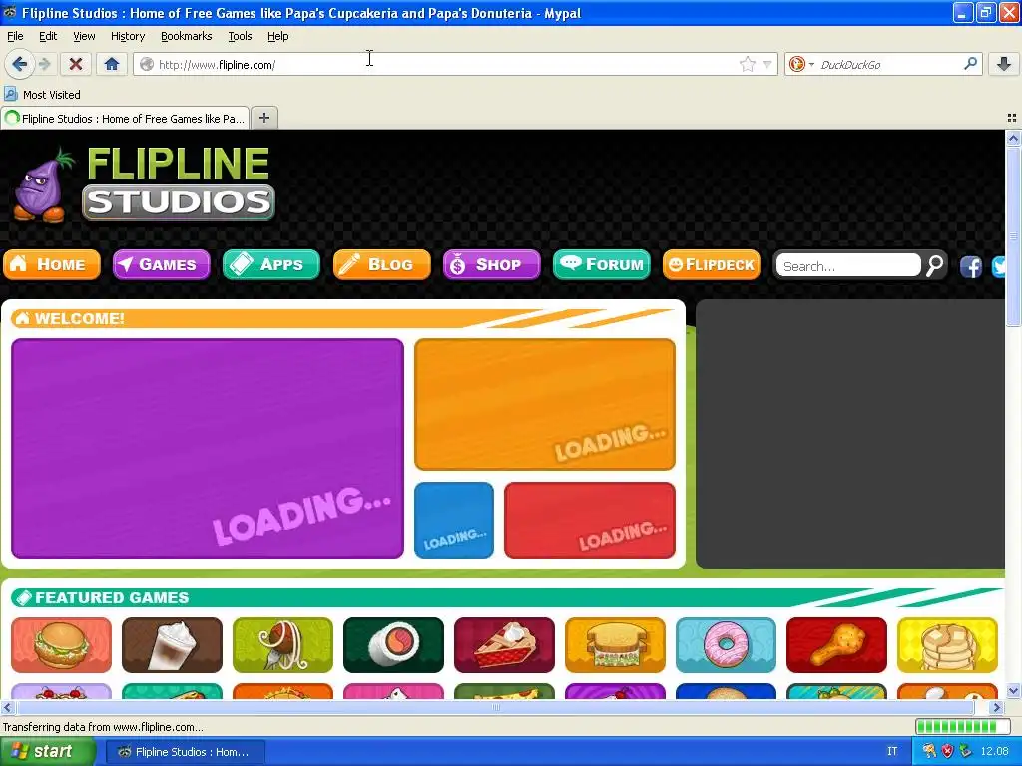Open the sushi roll game icon
Image resolution: width=1022 pixels, height=766 pixels.
coord(393,645)
